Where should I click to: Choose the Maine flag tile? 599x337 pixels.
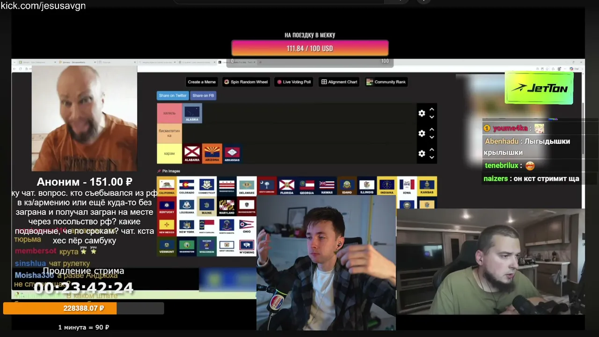(x=207, y=206)
